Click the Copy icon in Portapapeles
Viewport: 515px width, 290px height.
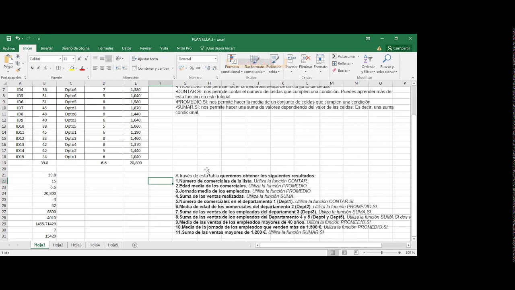point(18,63)
